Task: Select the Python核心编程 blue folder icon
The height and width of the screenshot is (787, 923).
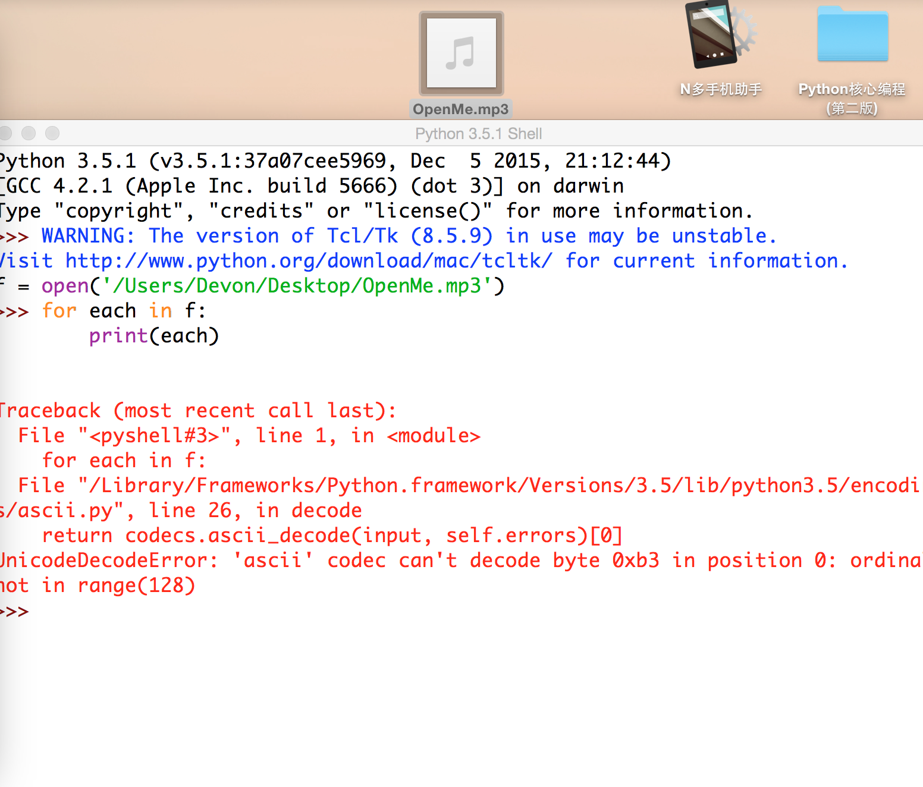Action: [x=852, y=36]
